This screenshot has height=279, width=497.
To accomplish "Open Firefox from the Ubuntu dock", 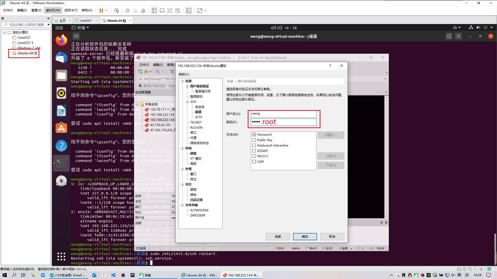I will tap(61, 40).
